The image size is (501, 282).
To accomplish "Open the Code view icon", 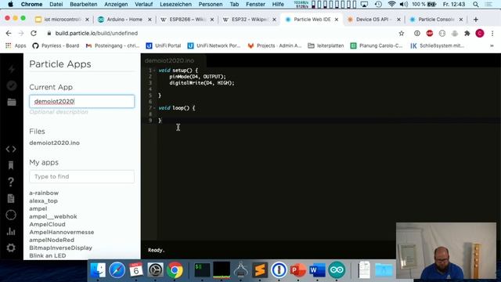I will pyautogui.click(x=11, y=149).
